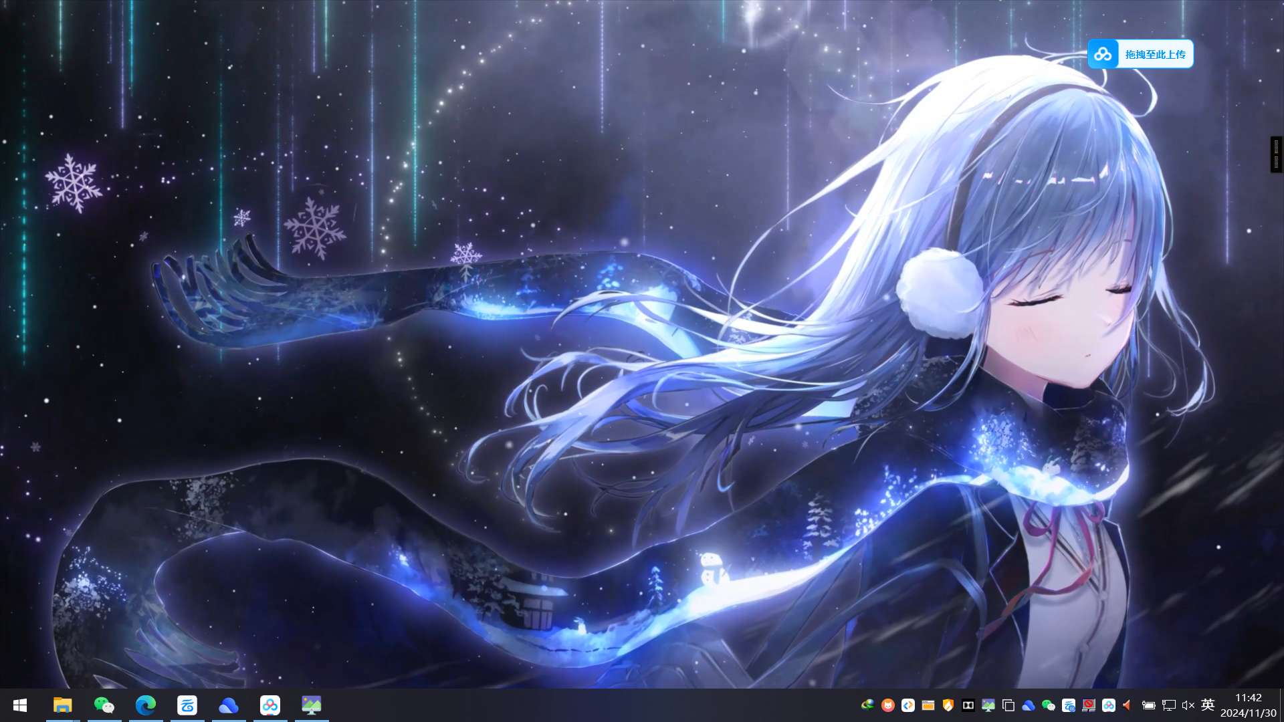The image size is (1284, 722).
Task: Launch Microsoft Edge from the taskbar
Action: (146, 705)
